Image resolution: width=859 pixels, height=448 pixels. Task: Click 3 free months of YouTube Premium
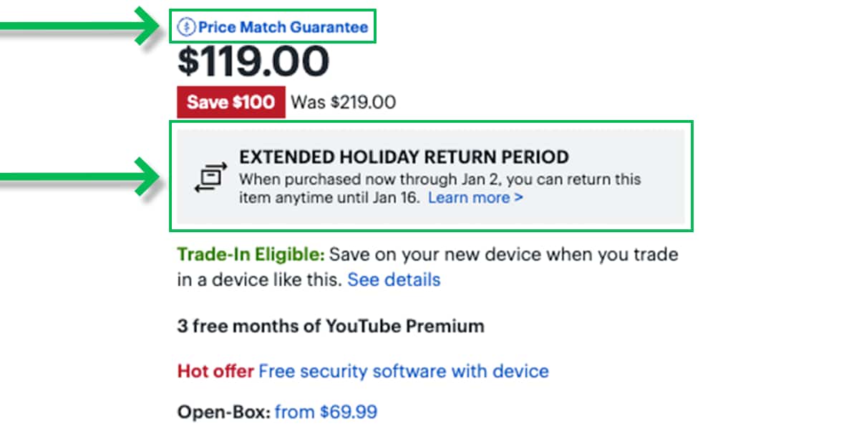click(x=331, y=327)
